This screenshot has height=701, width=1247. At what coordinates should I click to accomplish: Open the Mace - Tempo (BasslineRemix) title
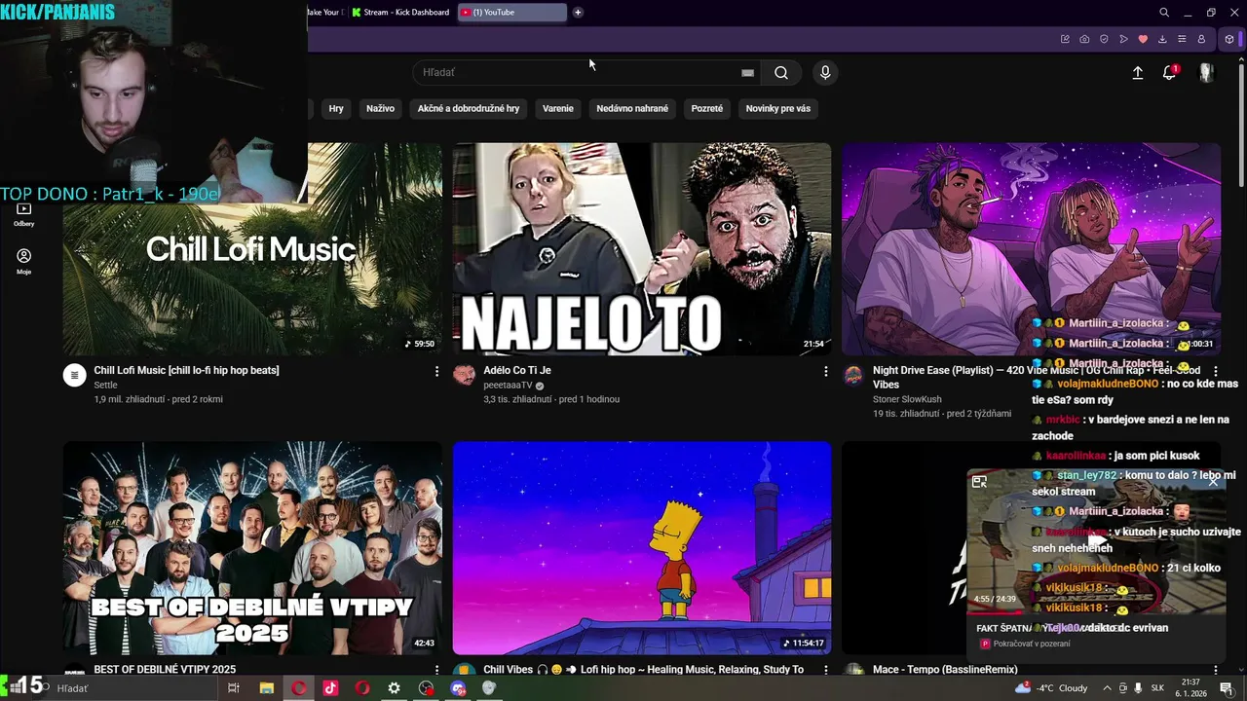(x=945, y=669)
